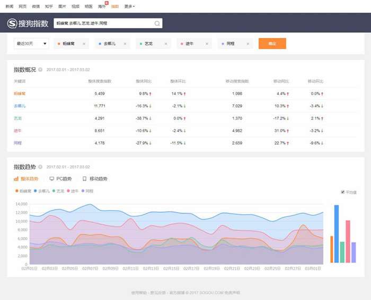
Task: Go to 明医 in top navigation
Action: point(89,7)
